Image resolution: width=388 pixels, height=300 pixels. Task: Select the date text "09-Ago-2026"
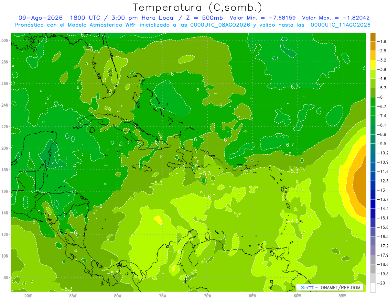41,18
